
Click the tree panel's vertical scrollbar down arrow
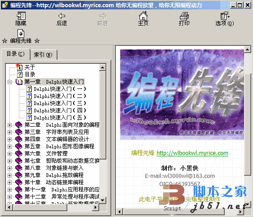(102, 200)
